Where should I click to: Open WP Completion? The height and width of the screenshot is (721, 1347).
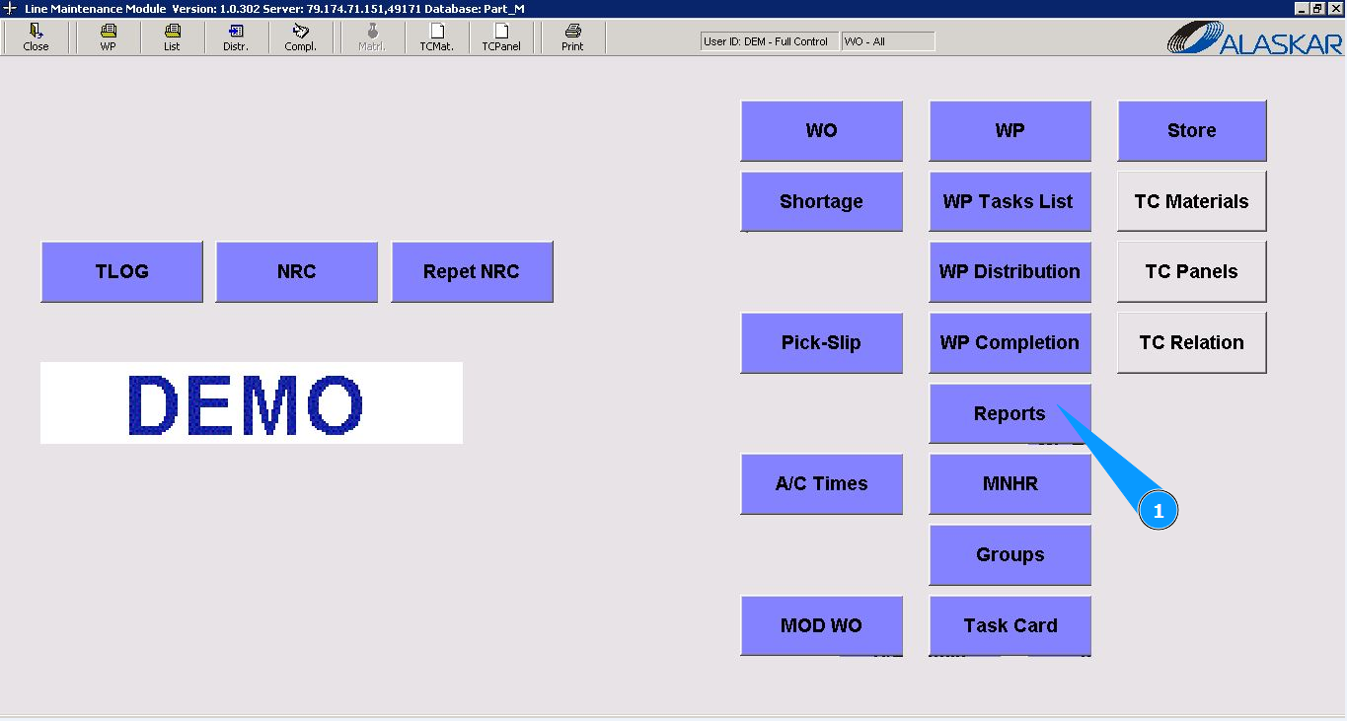point(1010,342)
